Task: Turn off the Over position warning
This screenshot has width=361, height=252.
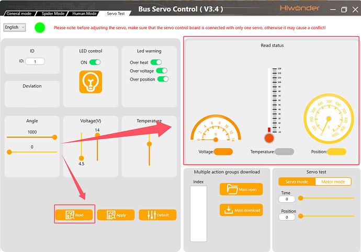Action: [x=163, y=79]
